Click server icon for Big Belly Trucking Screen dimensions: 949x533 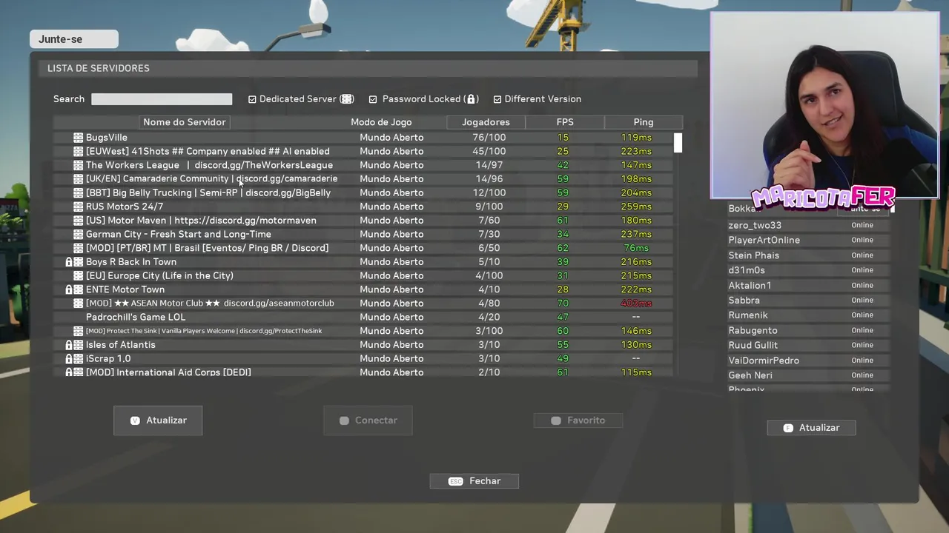pos(78,192)
